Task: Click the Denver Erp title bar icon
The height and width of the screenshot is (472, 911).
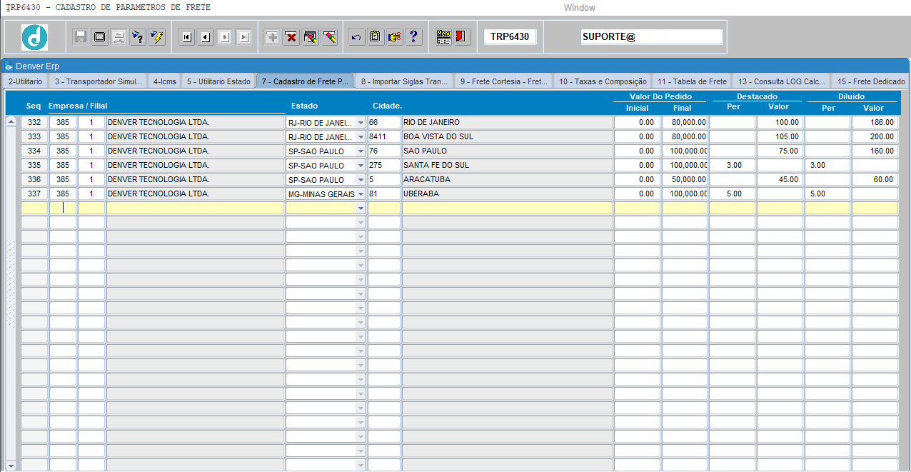Action: [x=9, y=66]
